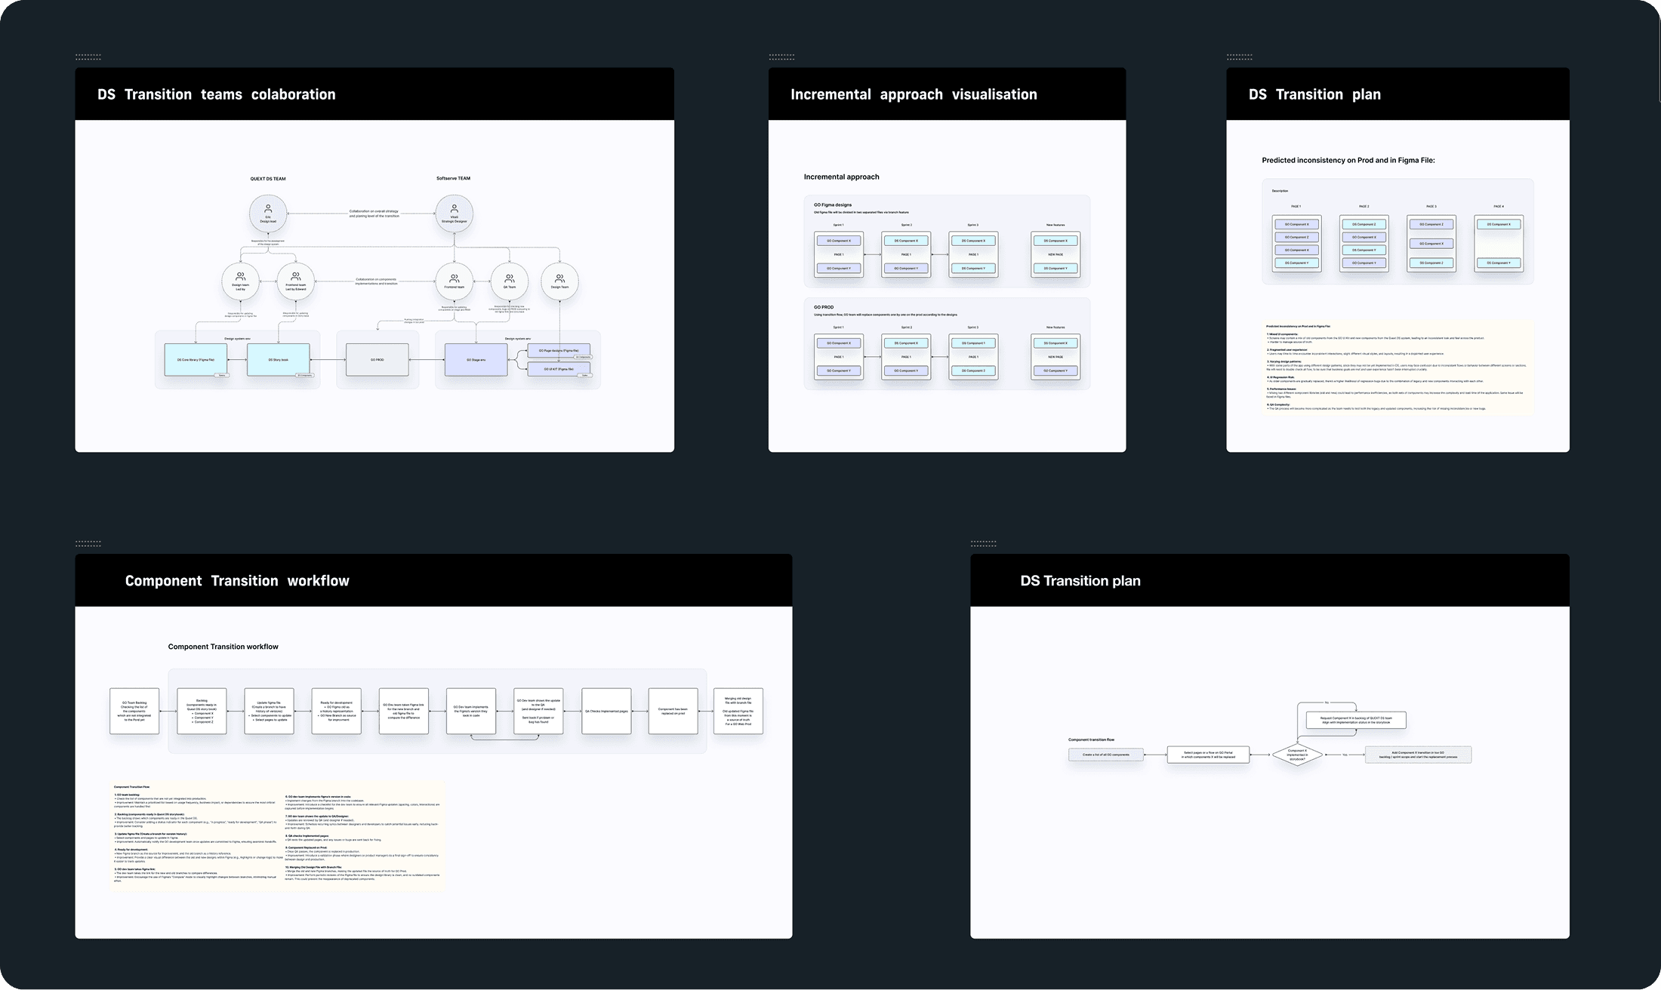
Task: Select Create a list of all GO components box
Action: [1106, 755]
